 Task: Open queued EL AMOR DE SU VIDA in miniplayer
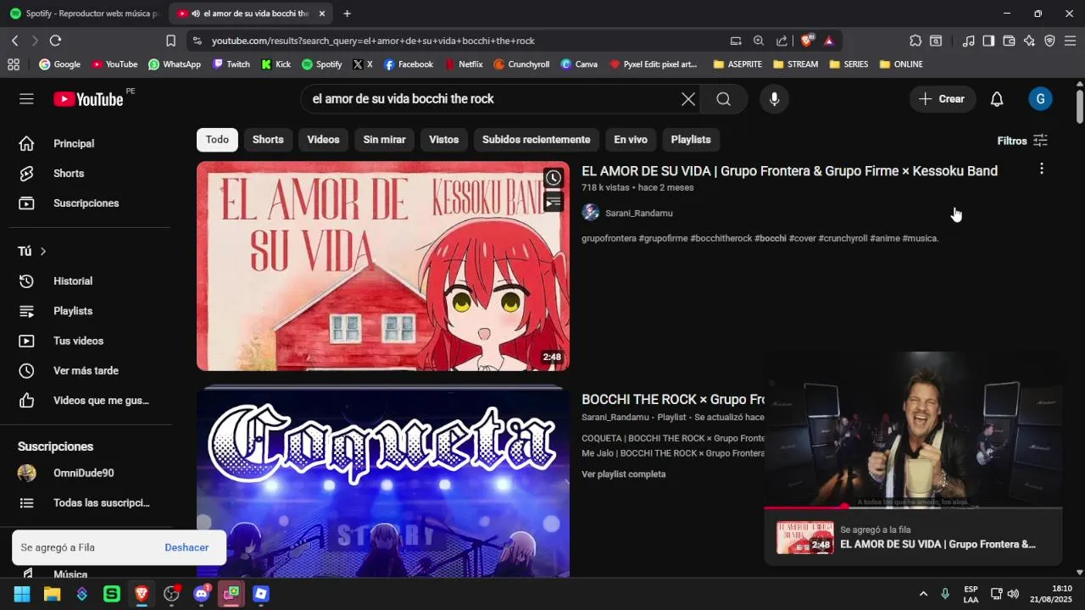pos(913,537)
